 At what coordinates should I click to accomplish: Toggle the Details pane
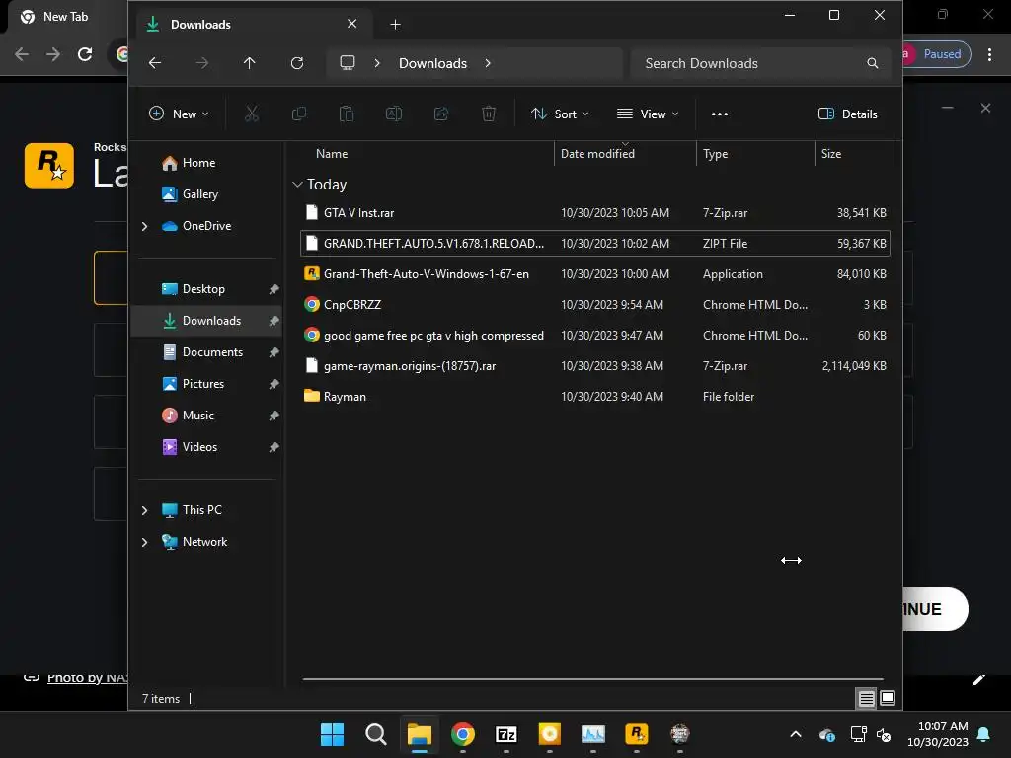click(x=848, y=114)
